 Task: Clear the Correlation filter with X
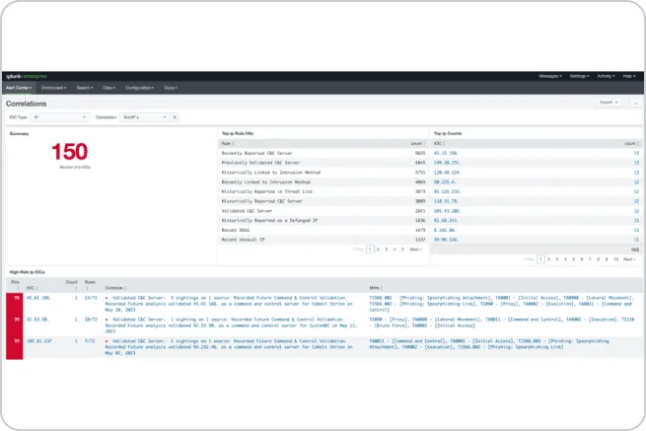(175, 117)
